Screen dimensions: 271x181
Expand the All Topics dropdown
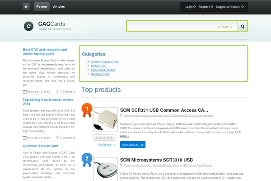point(224,27)
